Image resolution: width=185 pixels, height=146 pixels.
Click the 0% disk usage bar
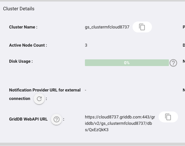click(127, 63)
